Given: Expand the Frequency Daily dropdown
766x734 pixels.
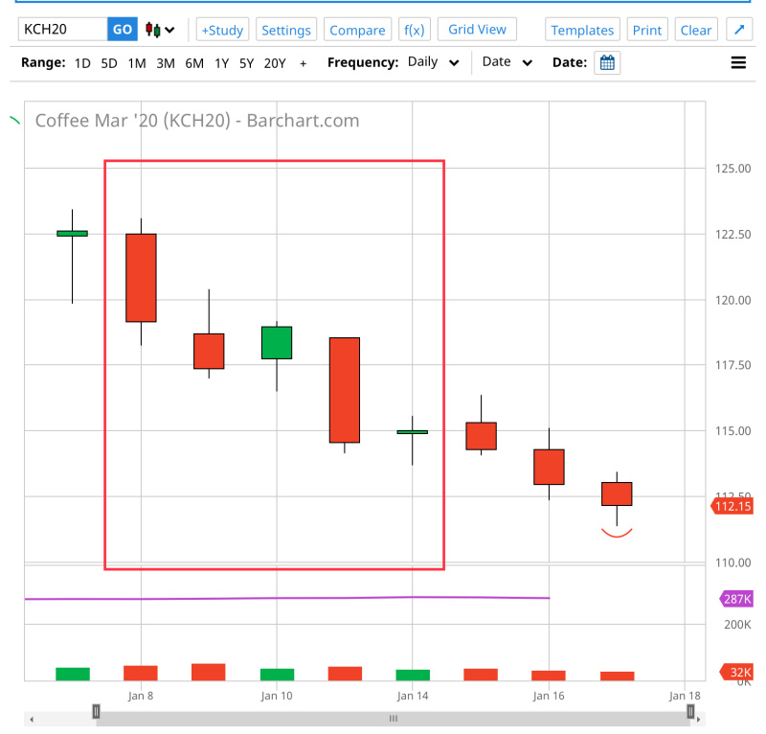Looking at the screenshot, I should [x=433, y=63].
